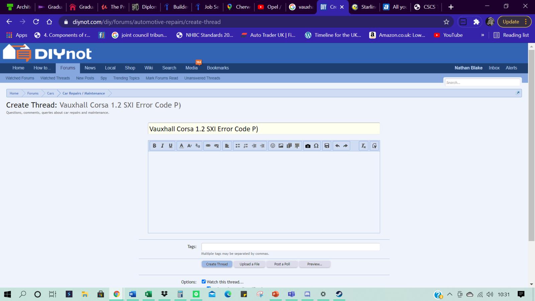Click into the Tags input field
Screen dimensions: 535x301
tap(290, 247)
